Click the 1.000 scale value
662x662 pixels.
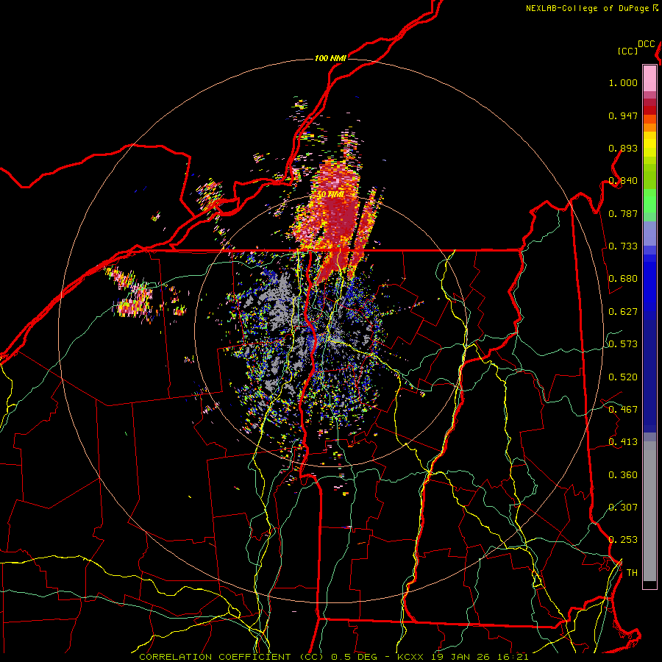tap(623, 82)
